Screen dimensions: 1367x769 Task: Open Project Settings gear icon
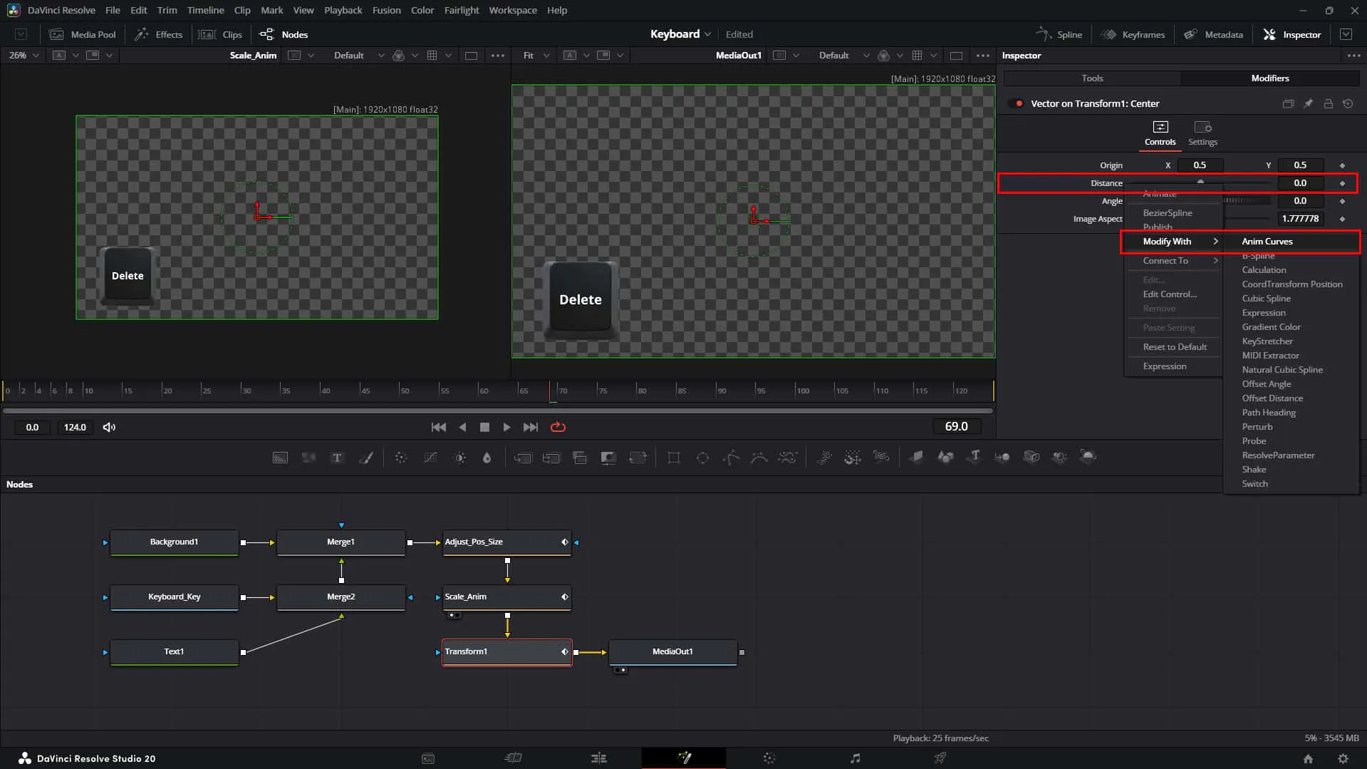point(1343,759)
